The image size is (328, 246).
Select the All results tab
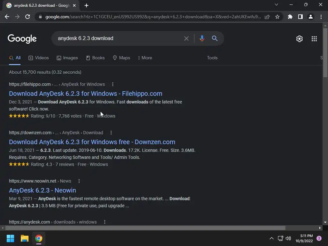(x=15, y=58)
